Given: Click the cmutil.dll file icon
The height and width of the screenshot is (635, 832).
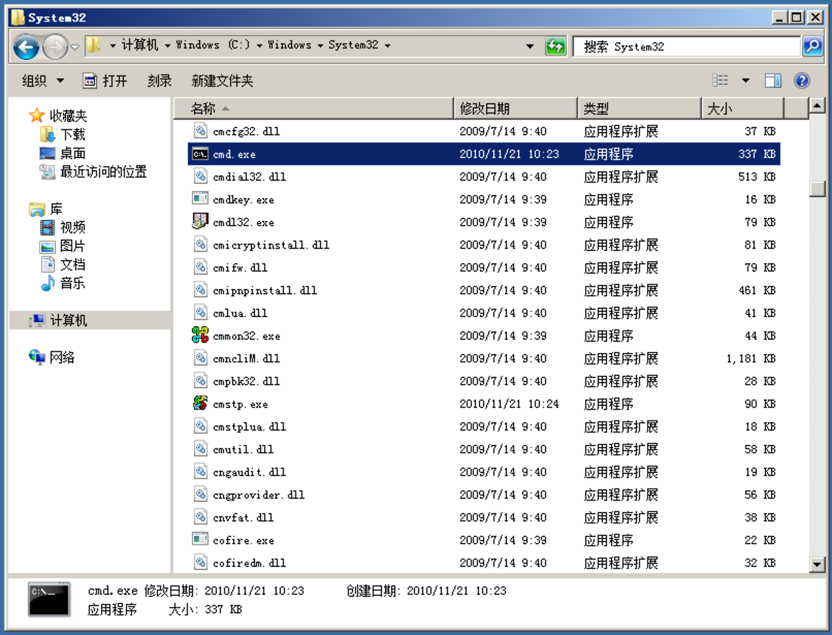Looking at the screenshot, I should click(x=200, y=449).
